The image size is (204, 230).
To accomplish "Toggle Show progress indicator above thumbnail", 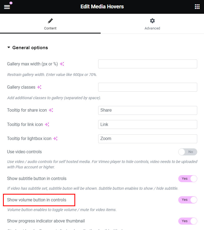I will [187, 221].
